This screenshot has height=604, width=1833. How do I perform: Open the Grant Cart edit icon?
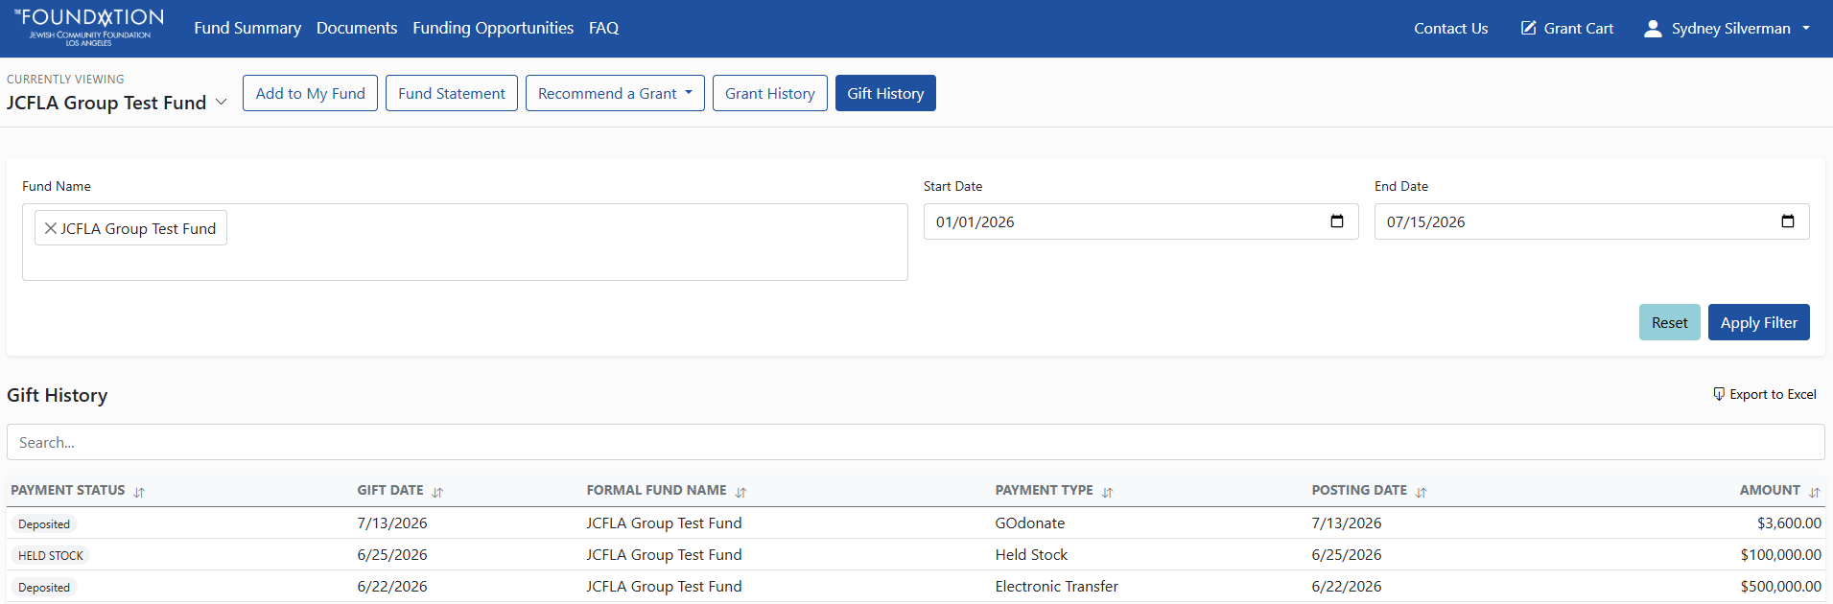click(1528, 28)
